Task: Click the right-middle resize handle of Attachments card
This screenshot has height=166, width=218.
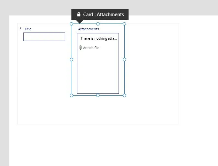Action: pos(124,60)
